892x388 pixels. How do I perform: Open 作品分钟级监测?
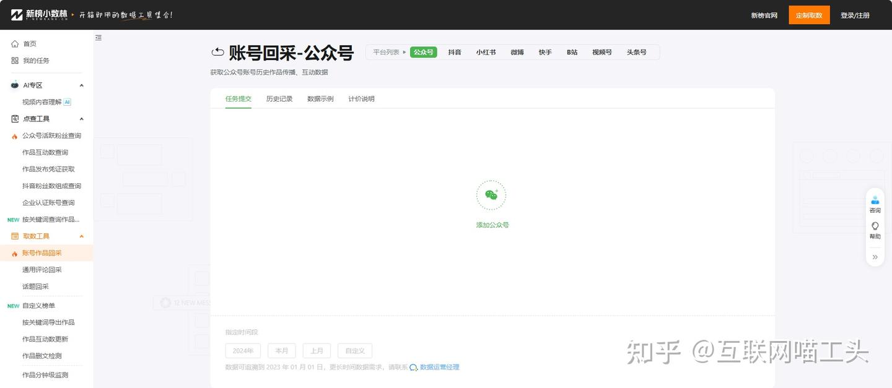pos(46,375)
